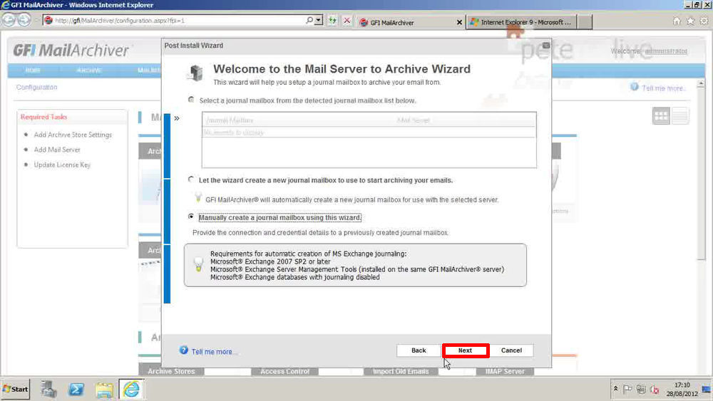Viewport: 713px width, 401px height.
Task: Click the Cancel button in wizard
Action: (511, 350)
